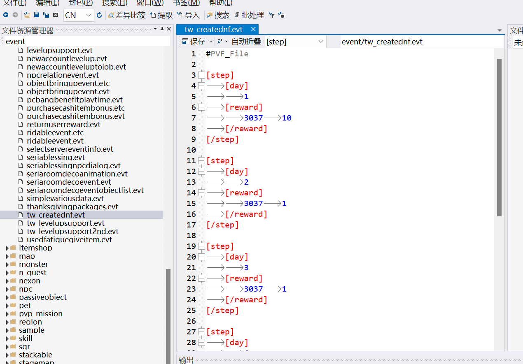The image size is (523, 364).
Task: Collapse the [reward] fold at line 14
Action: point(201,193)
